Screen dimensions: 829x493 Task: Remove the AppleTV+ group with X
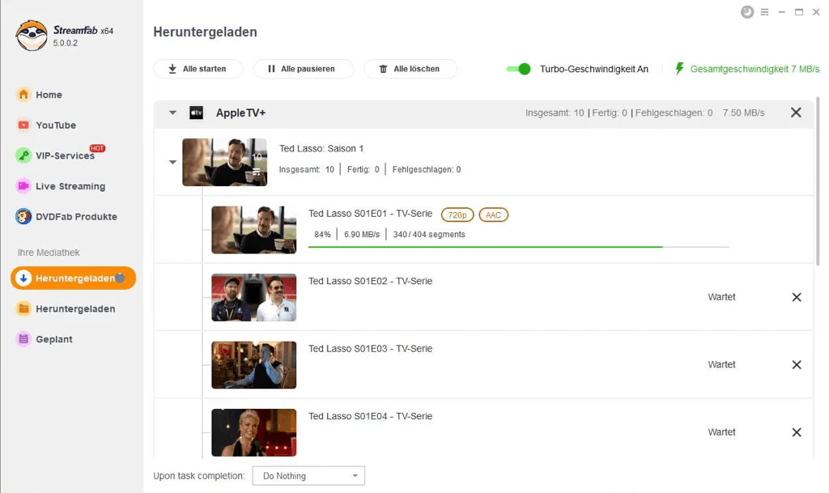click(796, 112)
